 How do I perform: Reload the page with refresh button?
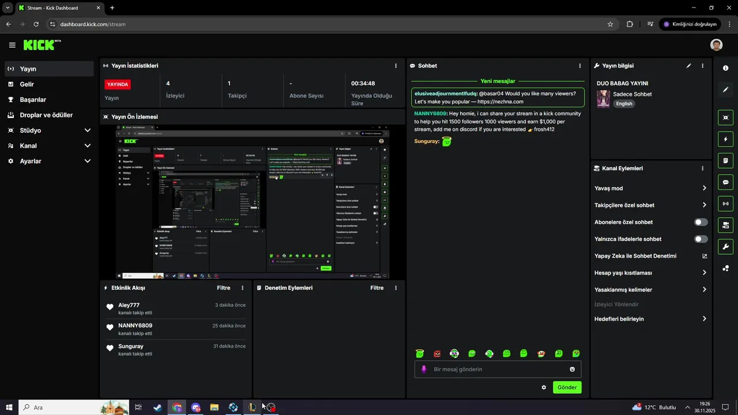pyautogui.click(x=36, y=24)
